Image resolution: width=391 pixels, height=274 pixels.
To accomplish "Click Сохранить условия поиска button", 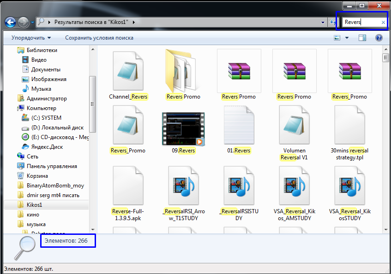I will click(99, 38).
